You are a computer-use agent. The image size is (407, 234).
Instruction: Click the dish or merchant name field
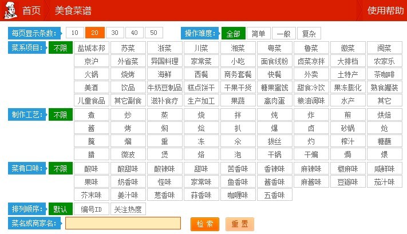(x=123, y=224)
